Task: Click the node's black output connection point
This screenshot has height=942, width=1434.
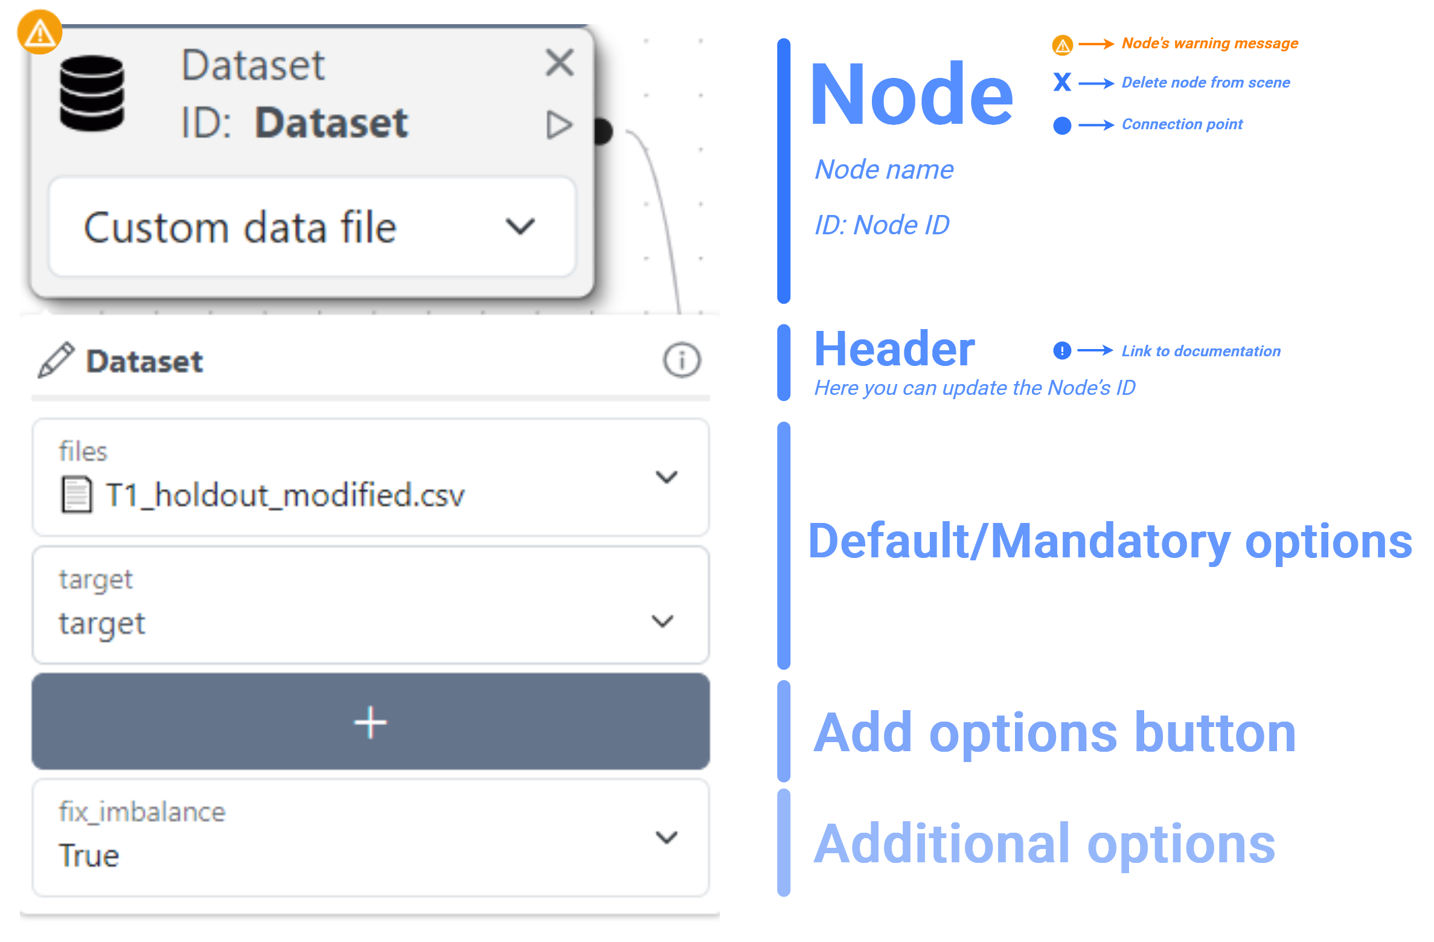Action: (x=603, y=131)
